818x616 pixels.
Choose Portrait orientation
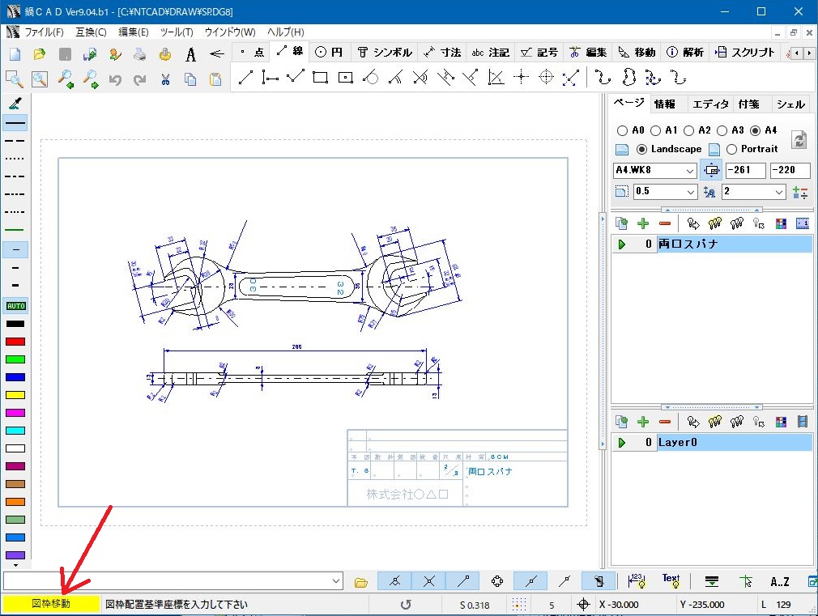point(731,149)
